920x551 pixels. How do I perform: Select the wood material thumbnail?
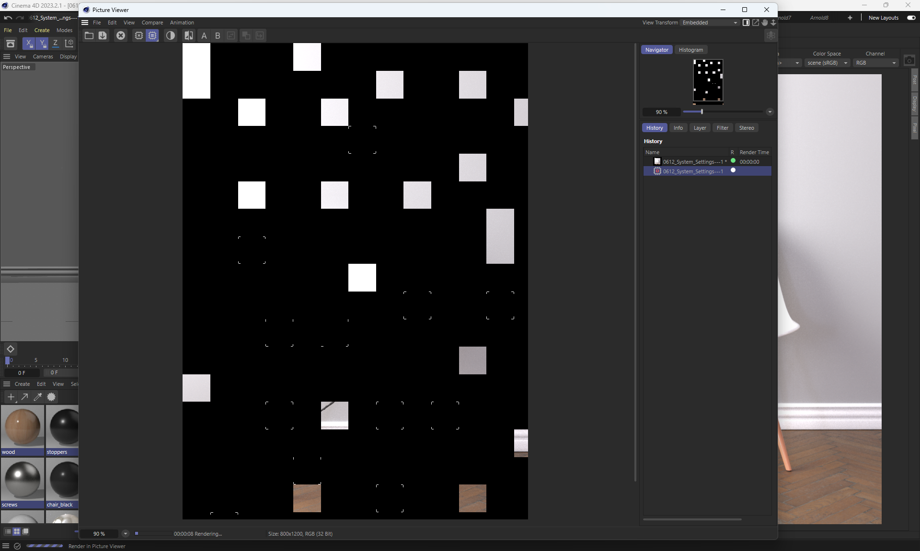pos(22,427)
